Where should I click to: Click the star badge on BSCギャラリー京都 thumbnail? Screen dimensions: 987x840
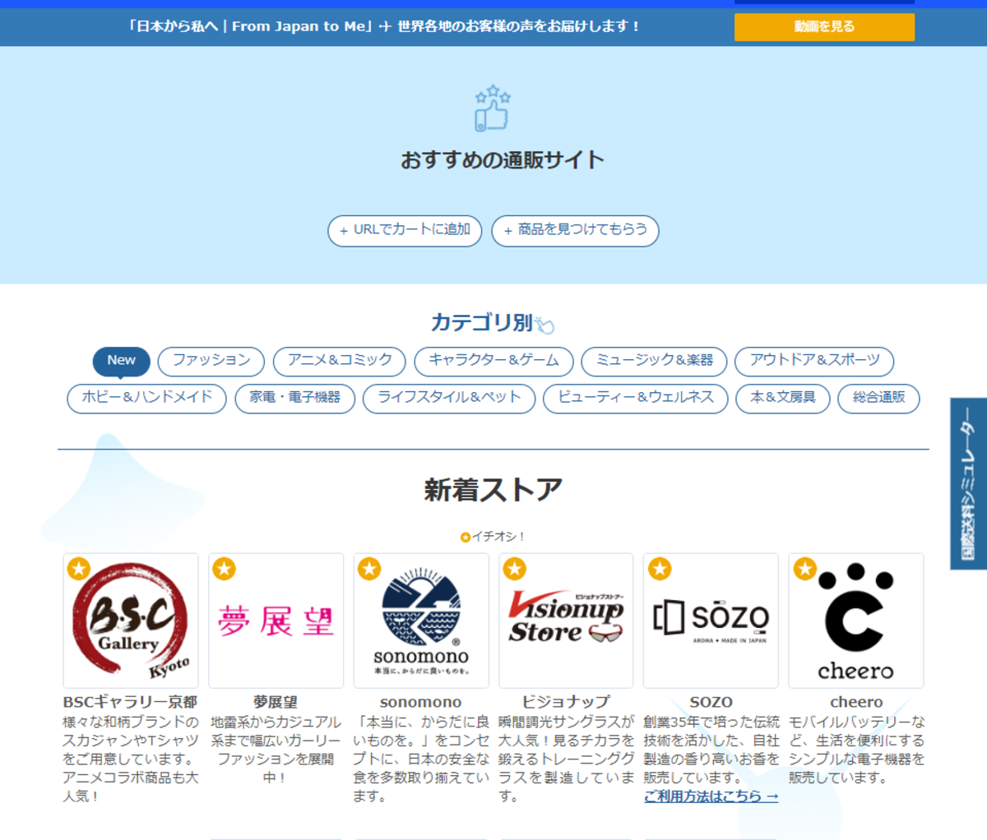[x=79, y=568]
